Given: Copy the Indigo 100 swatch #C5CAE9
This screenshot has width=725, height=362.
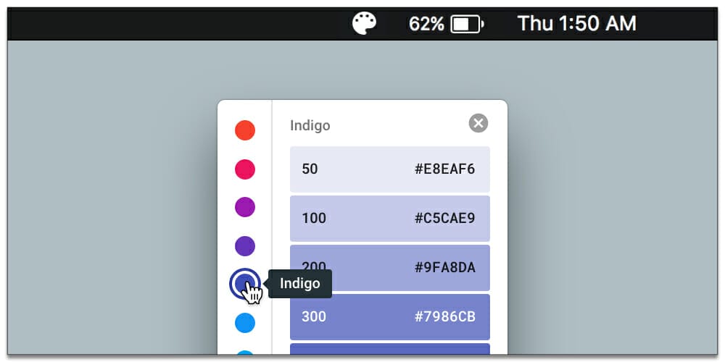Looking at the screenshot, I should coord(390,219).
